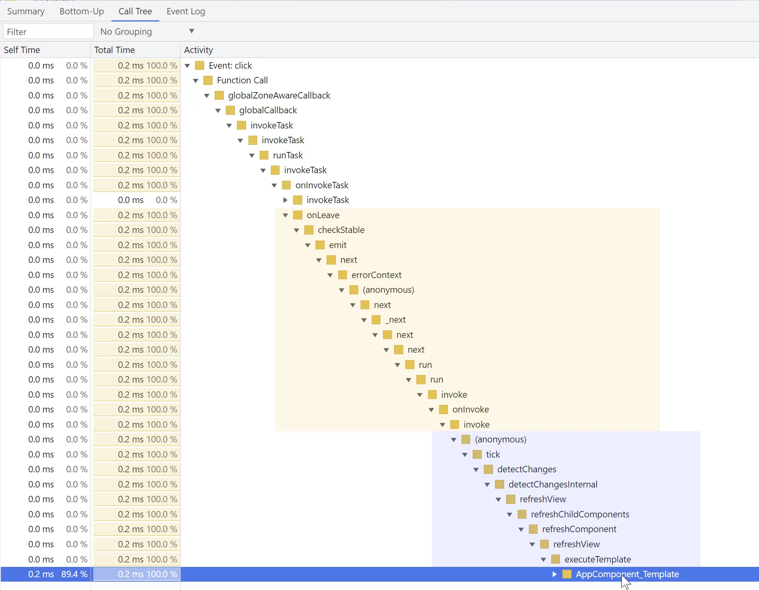The image size is (759, 590).
Task: Collapse the Event: click root node
Action: (x=187, y=65)
